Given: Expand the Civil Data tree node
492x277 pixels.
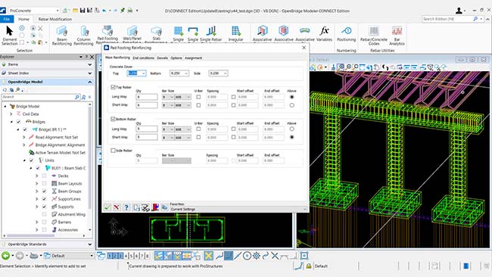Looking at the screenshot, I should [x=11, y=114].
